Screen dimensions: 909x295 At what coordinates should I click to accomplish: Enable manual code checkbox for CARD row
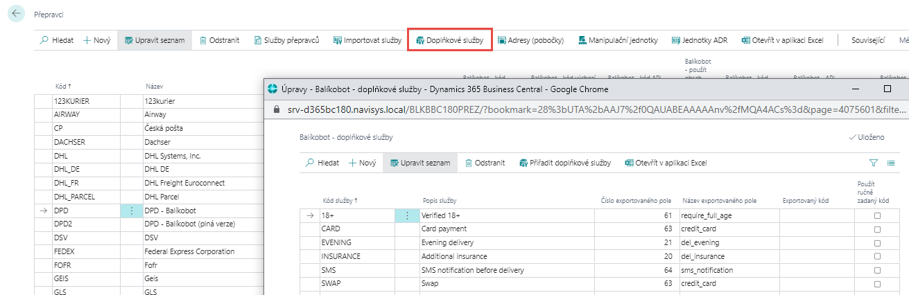coord(877,229)
